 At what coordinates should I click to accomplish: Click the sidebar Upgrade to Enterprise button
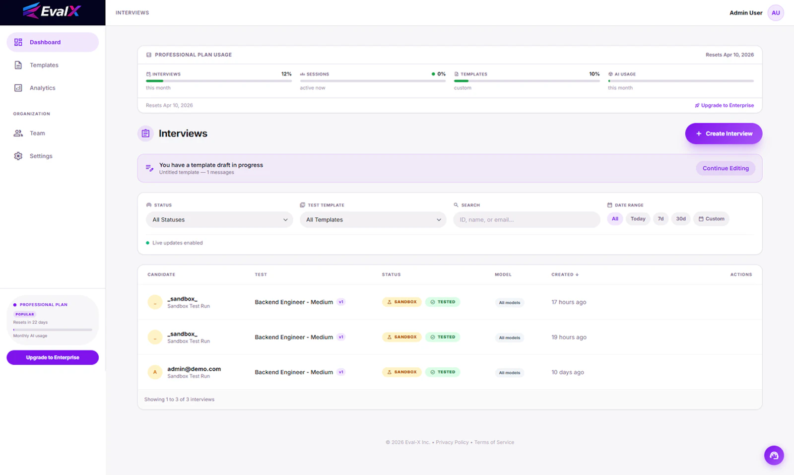tap(53, 357)
